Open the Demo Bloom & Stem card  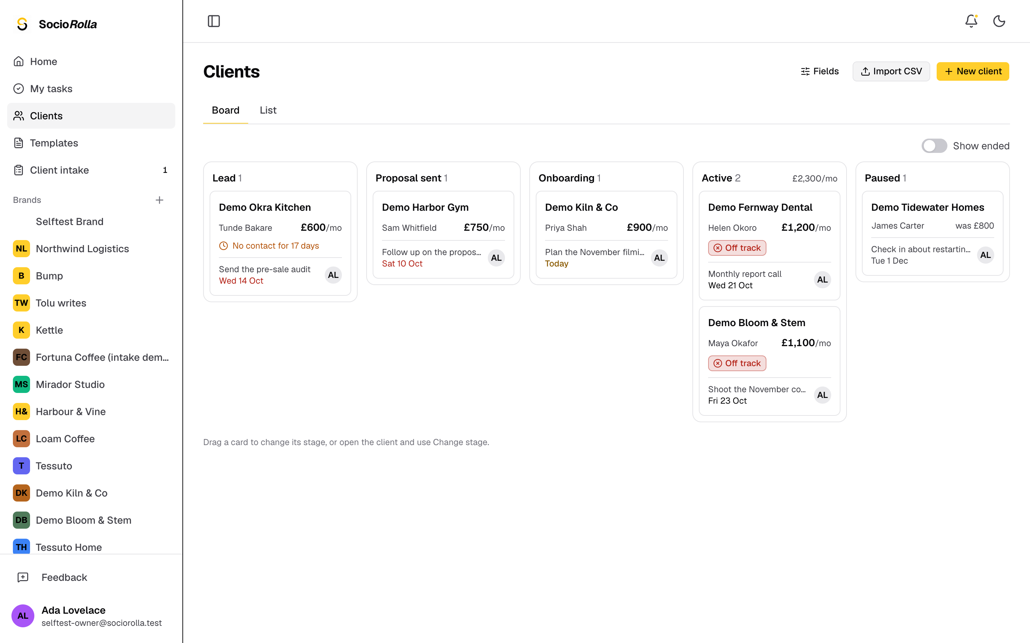click(x=770, y=361)
